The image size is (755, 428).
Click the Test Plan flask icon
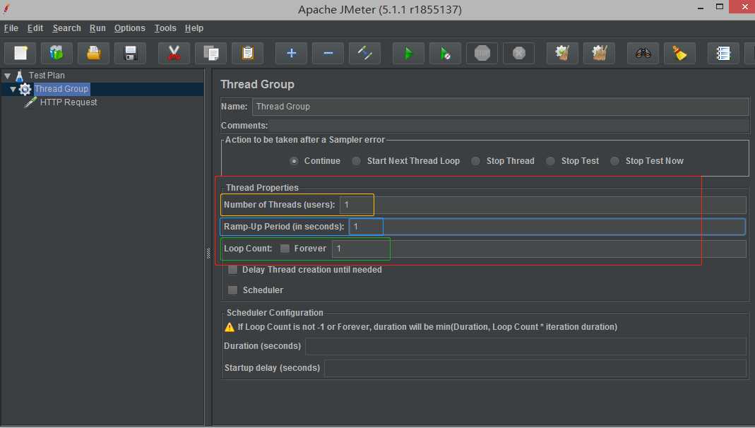20,76
